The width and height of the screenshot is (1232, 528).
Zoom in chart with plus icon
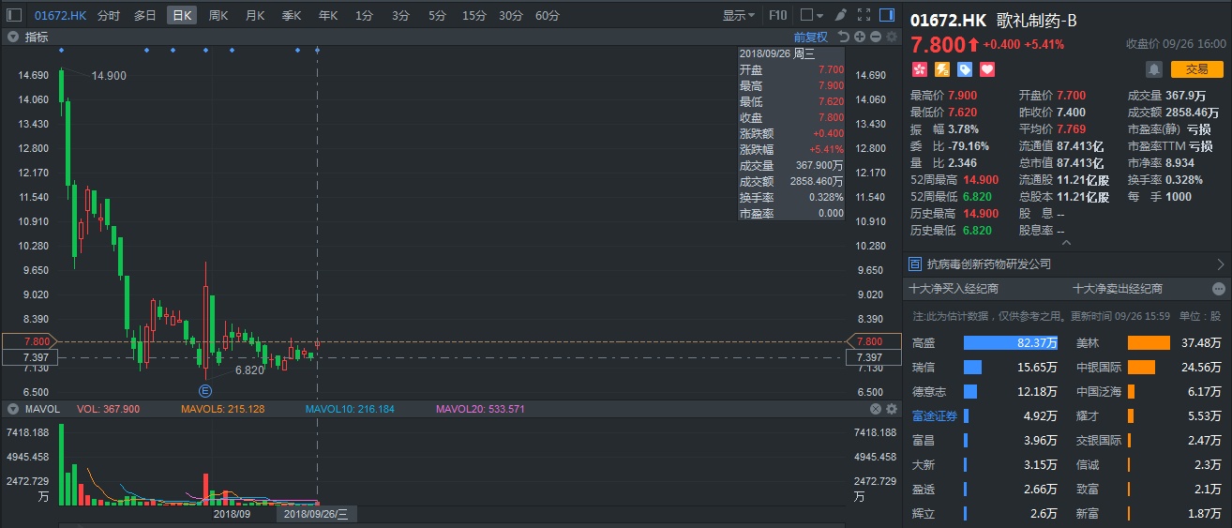pos(860,37)
